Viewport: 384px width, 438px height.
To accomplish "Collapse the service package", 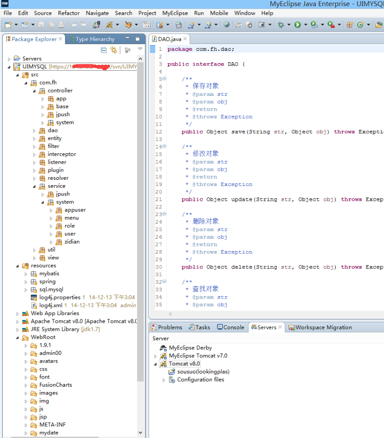I will pyautogui.click(x=34, y=186).
